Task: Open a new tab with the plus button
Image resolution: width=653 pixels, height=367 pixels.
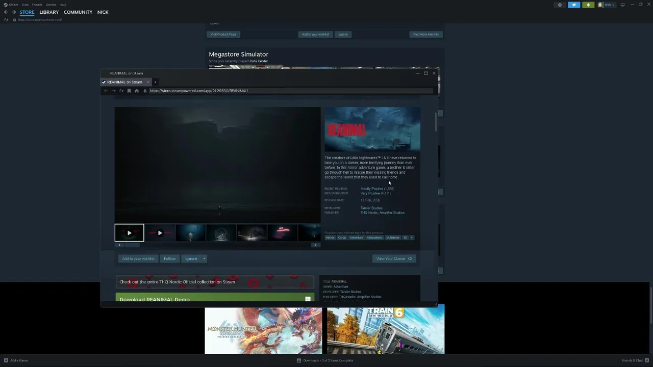Action: click(x=155, y=82)
